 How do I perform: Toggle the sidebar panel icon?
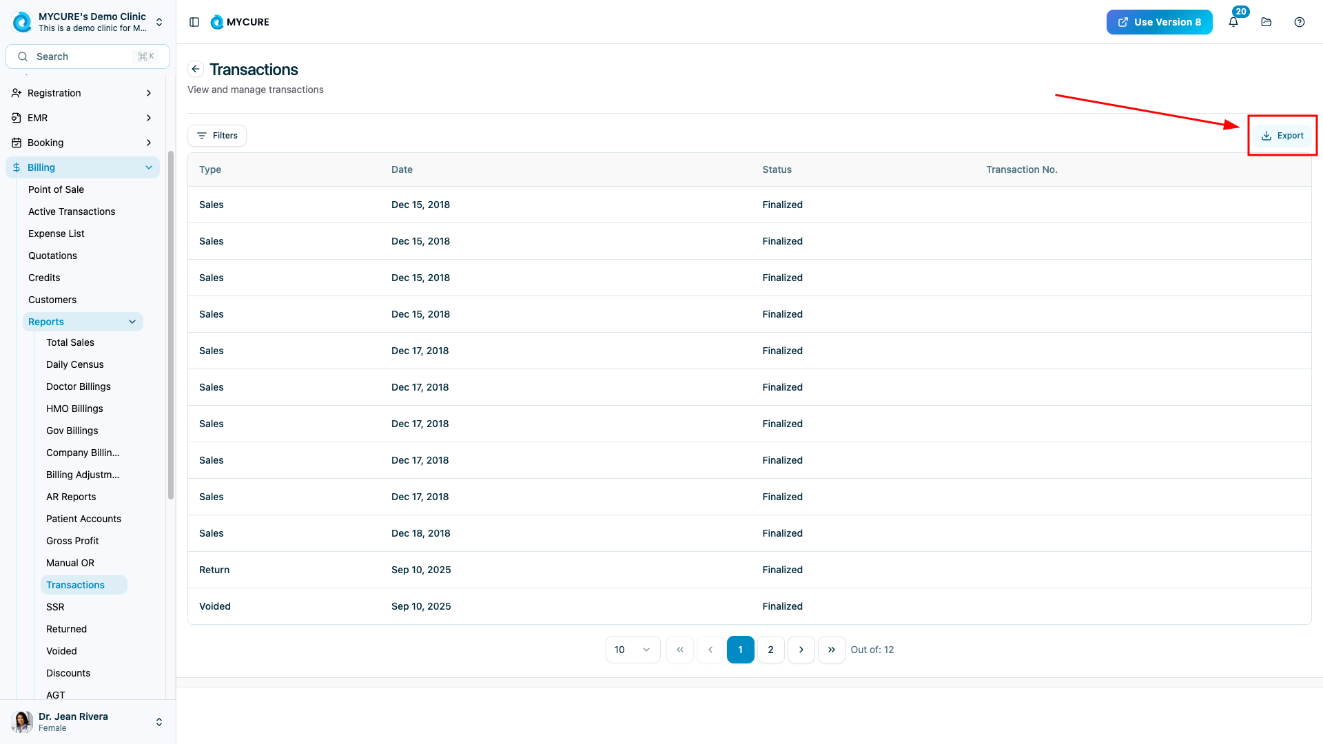point(194,22)
